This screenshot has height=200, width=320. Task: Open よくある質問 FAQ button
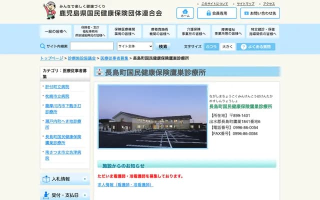[x=255, y=46]
